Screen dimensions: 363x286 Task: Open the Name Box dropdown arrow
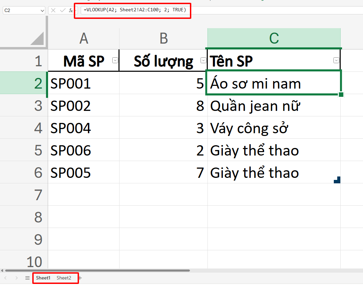pos(42,10)
